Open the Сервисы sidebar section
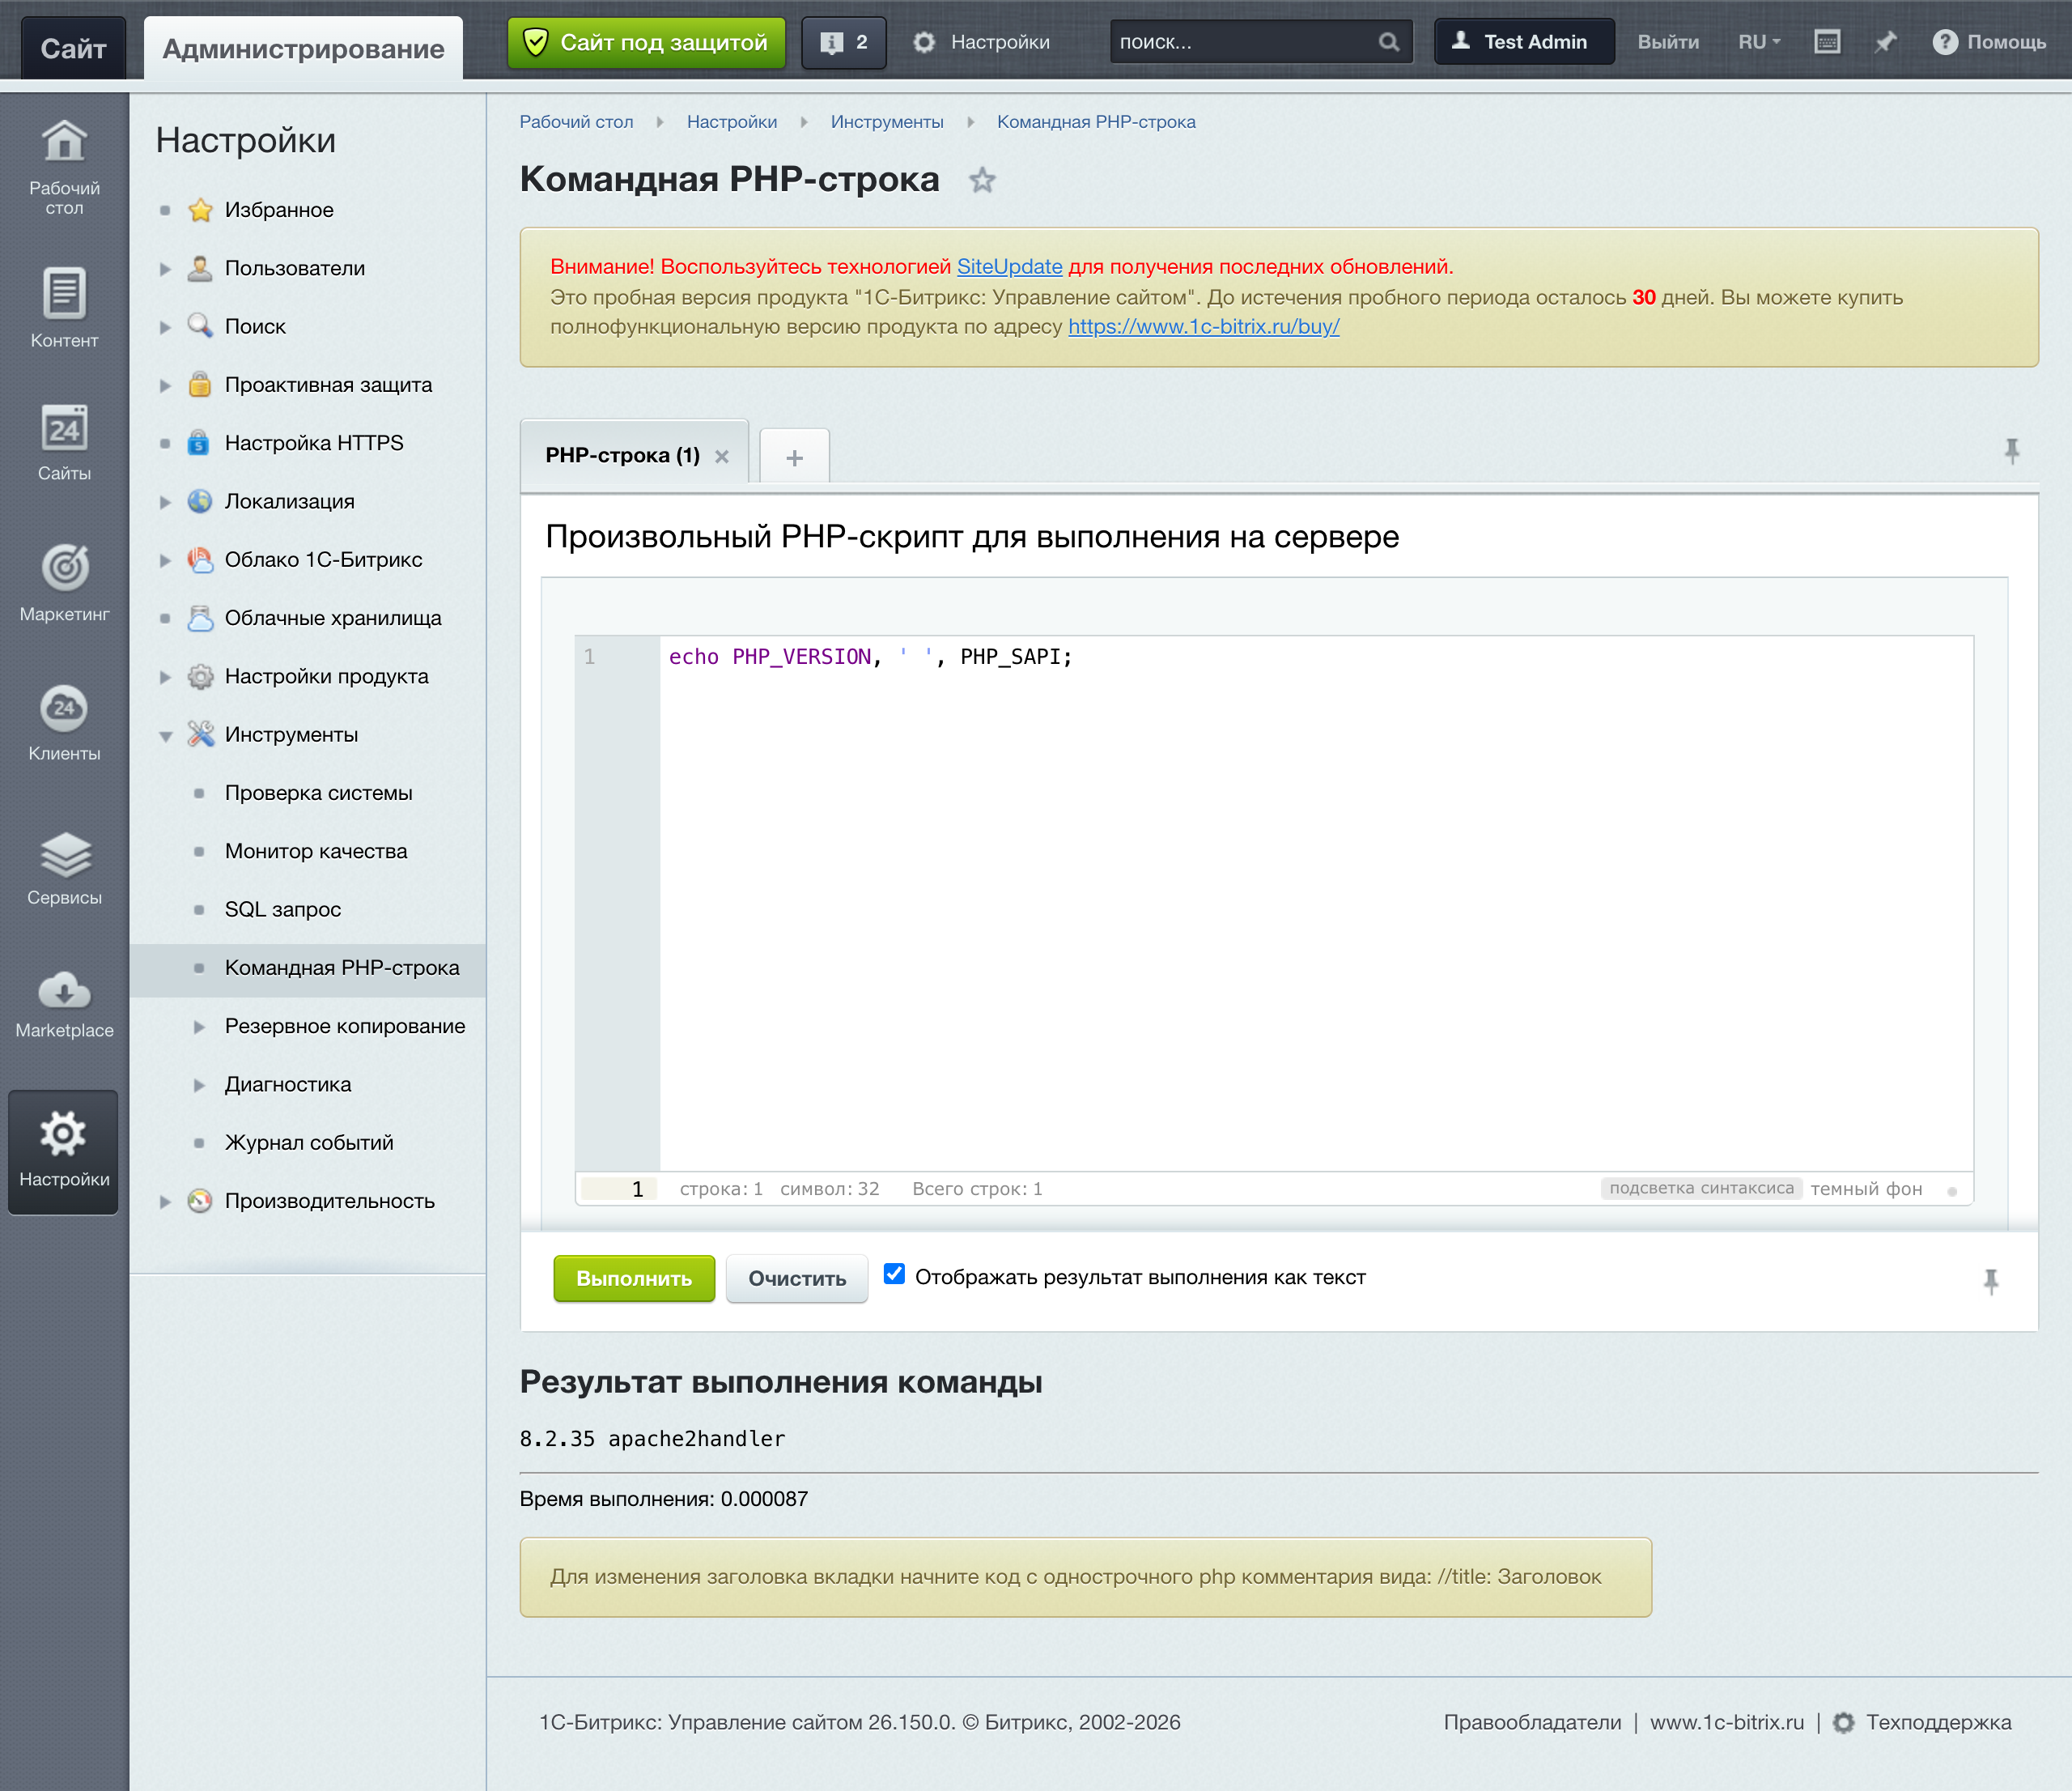The height and width of the screenshot is (1791, 2072). coord(64,867)
